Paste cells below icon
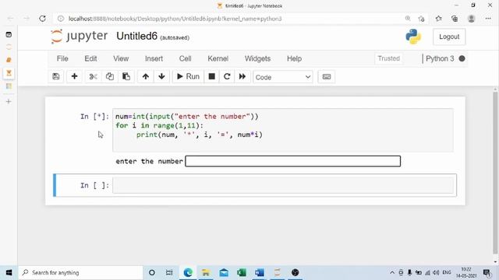Viewport: 499px width, 280px height. tap(126, 76)
